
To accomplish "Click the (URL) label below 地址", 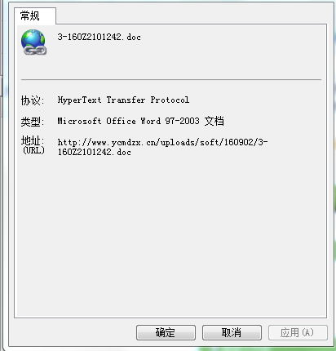I will tap(33, 150).
